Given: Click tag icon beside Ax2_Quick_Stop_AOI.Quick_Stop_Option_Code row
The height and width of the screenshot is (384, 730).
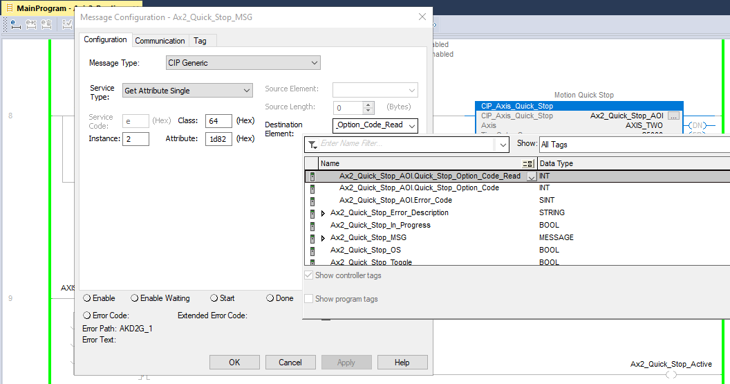Looking at the screenshot, I should tap(312, 188).
